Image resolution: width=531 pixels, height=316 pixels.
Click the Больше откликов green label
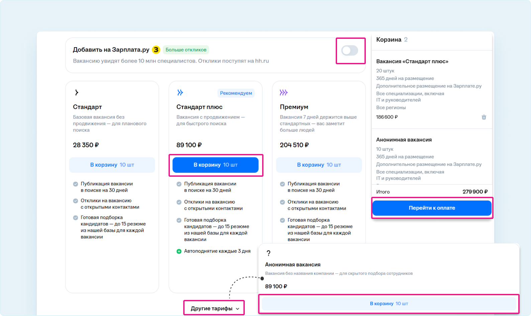pos(186,50)
